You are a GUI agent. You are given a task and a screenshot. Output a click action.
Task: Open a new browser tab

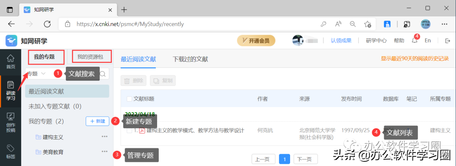[124, 10]
